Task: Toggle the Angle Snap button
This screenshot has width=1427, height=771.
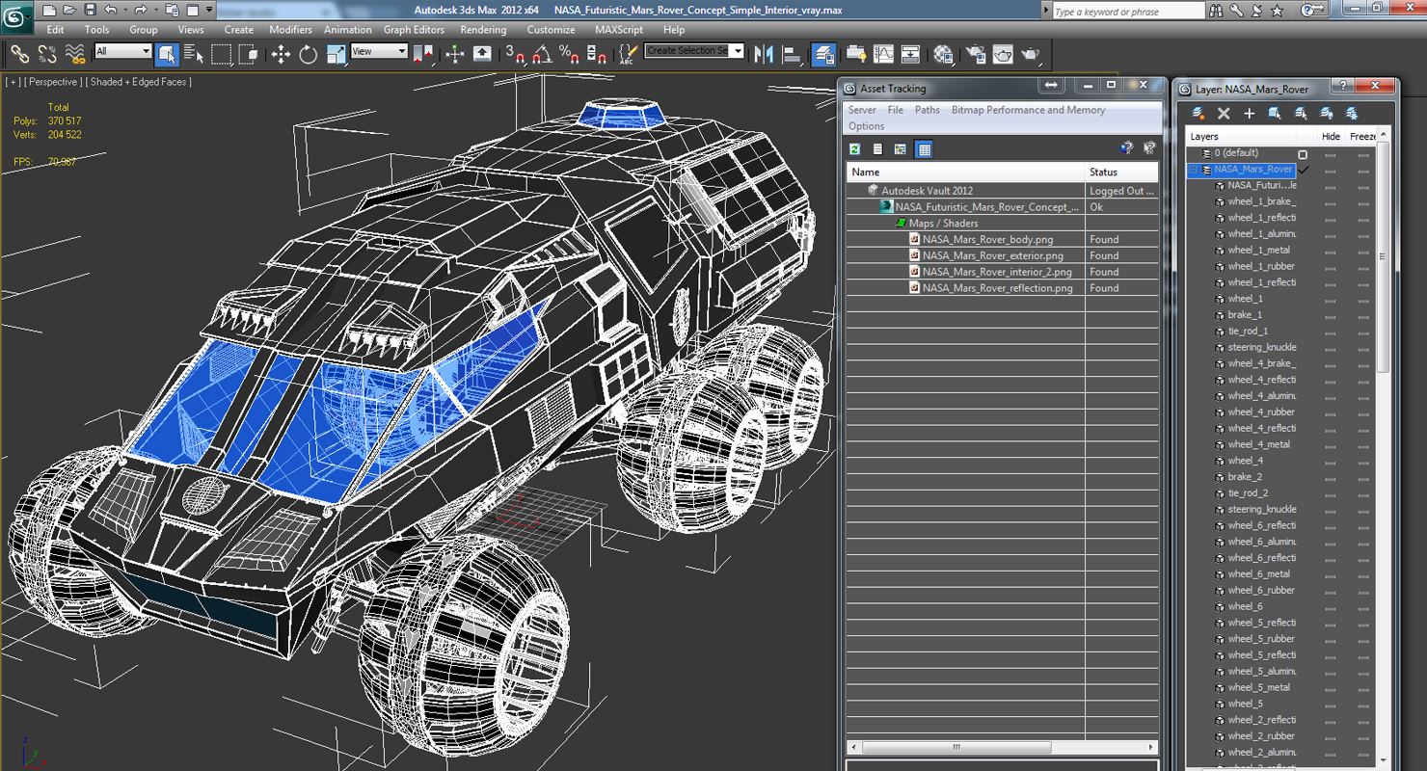Action: pyautogui.click(x=542, y=54)
